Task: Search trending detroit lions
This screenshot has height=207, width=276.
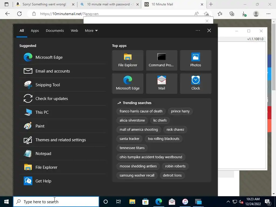Action: coord(172,175)
